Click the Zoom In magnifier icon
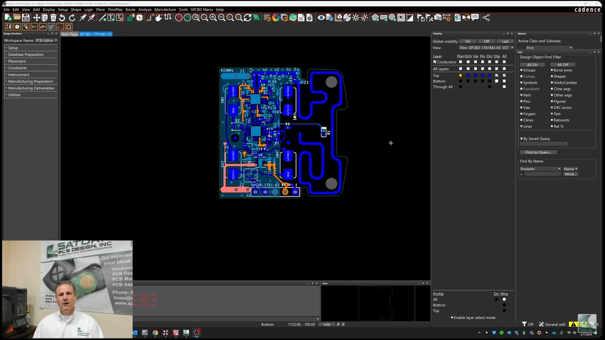 [213, 17]
